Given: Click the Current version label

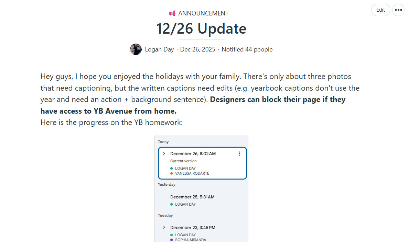Looking at the screenshot, I should pyautogui.click(x=183, y=161).
